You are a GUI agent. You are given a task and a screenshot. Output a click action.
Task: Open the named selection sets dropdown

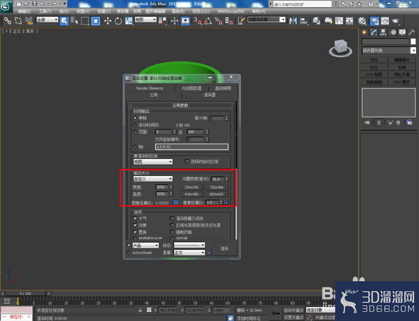tap(266, 20)
